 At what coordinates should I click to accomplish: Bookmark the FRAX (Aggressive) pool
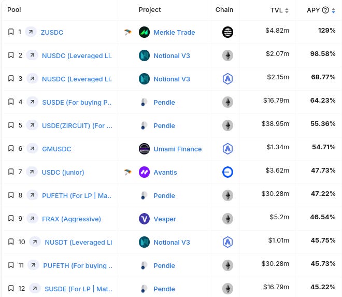tap(11, 219)
